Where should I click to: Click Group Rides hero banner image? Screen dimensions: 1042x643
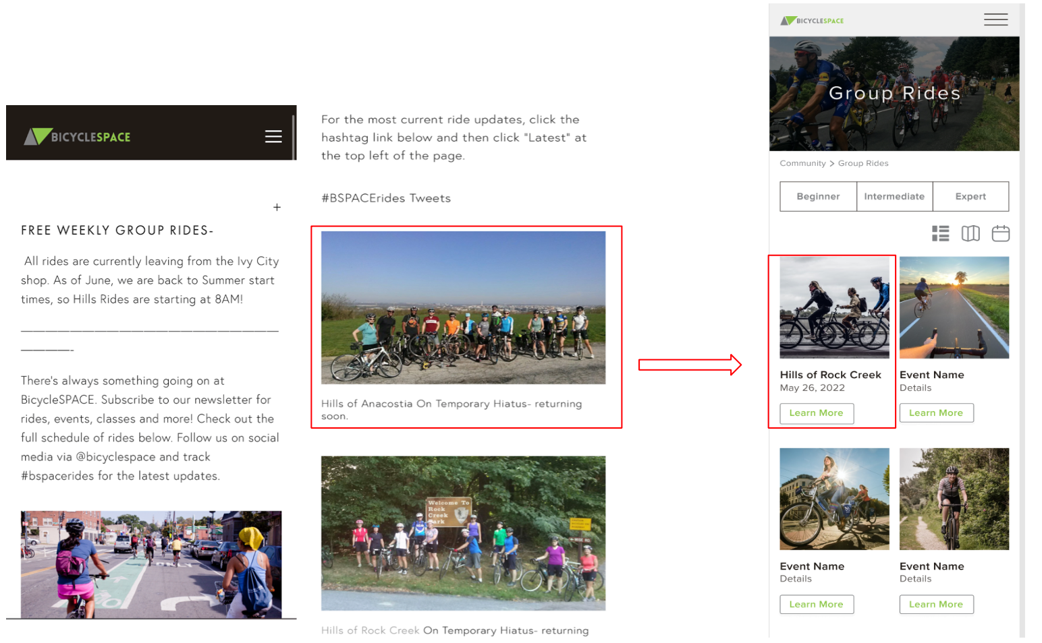[x=894, y=93]
